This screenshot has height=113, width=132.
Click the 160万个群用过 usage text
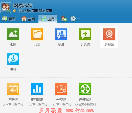61,105
